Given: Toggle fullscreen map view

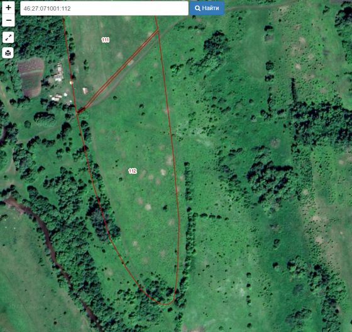Looking at the screenshot, I should [8, 37].
